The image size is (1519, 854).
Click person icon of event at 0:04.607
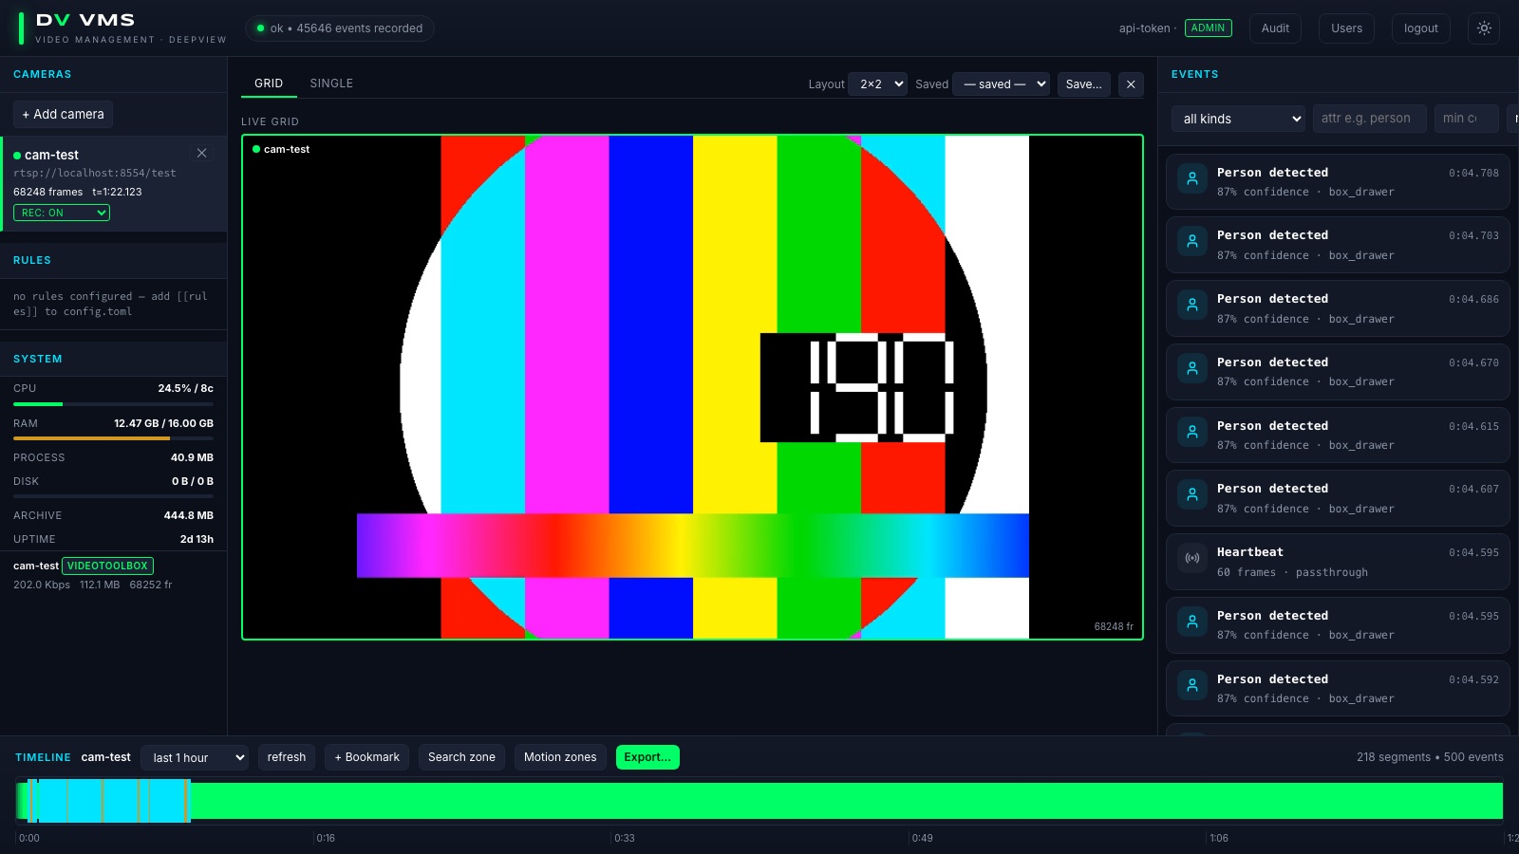[1192, 494]
